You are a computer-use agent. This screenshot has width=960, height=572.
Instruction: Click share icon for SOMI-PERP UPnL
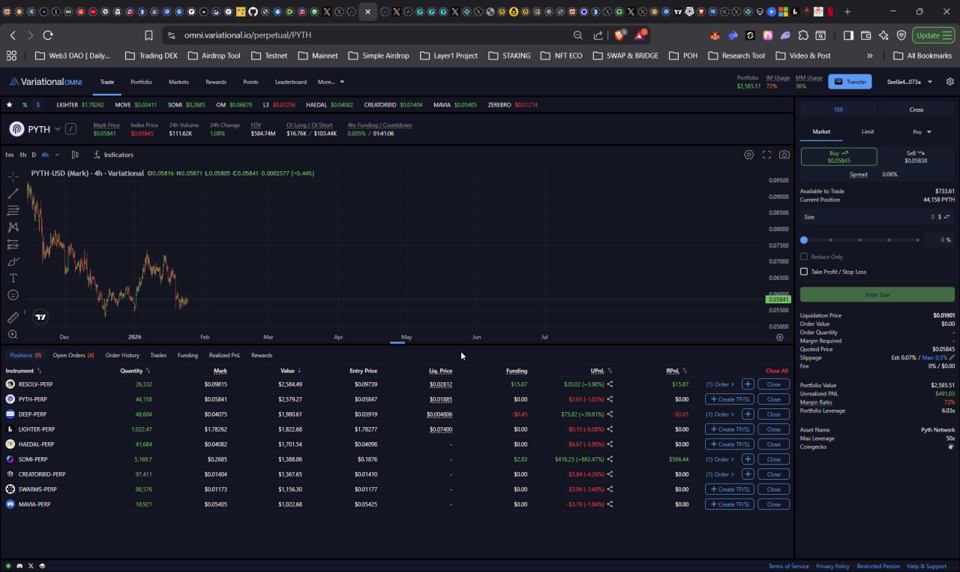(610, 459)
